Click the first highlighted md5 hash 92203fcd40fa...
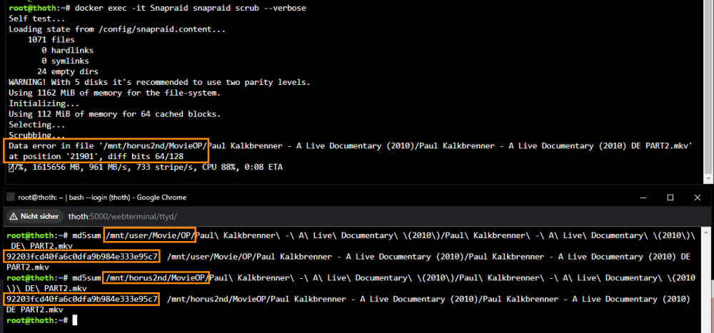This screenshot has width=714, height=333. click(x=82, y=257)
